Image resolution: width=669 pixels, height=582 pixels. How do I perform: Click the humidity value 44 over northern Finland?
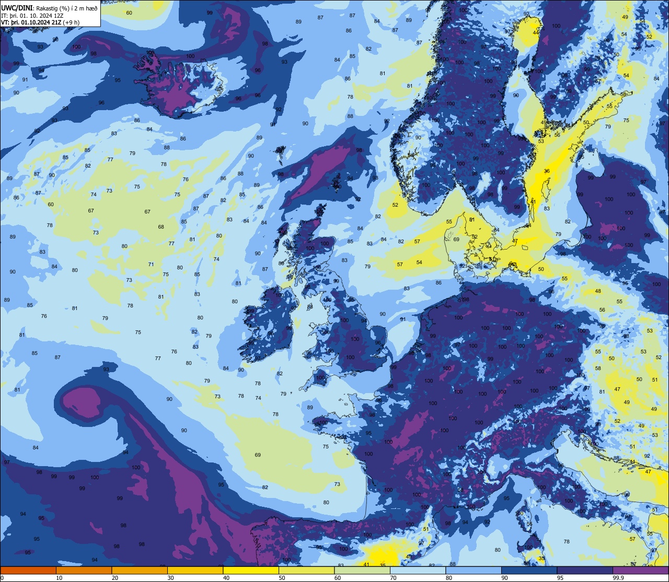coord(536,32)
